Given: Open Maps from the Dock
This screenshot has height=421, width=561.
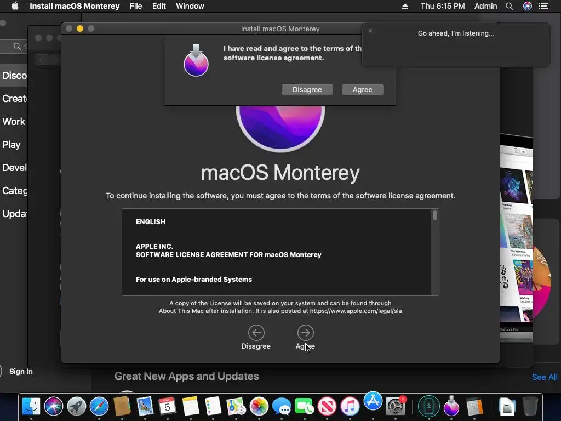Looking at the screenshot, I should click(236, 407).
